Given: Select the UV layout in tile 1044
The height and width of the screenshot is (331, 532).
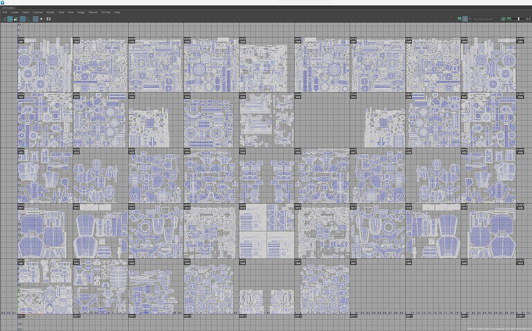Looking at the screenshot, I should 212,65.
